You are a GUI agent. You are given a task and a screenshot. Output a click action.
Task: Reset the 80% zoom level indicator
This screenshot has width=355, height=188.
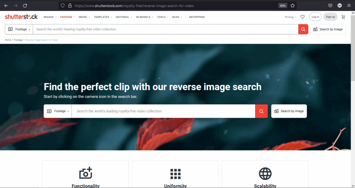pyautogui.click(x=283, y=6)
